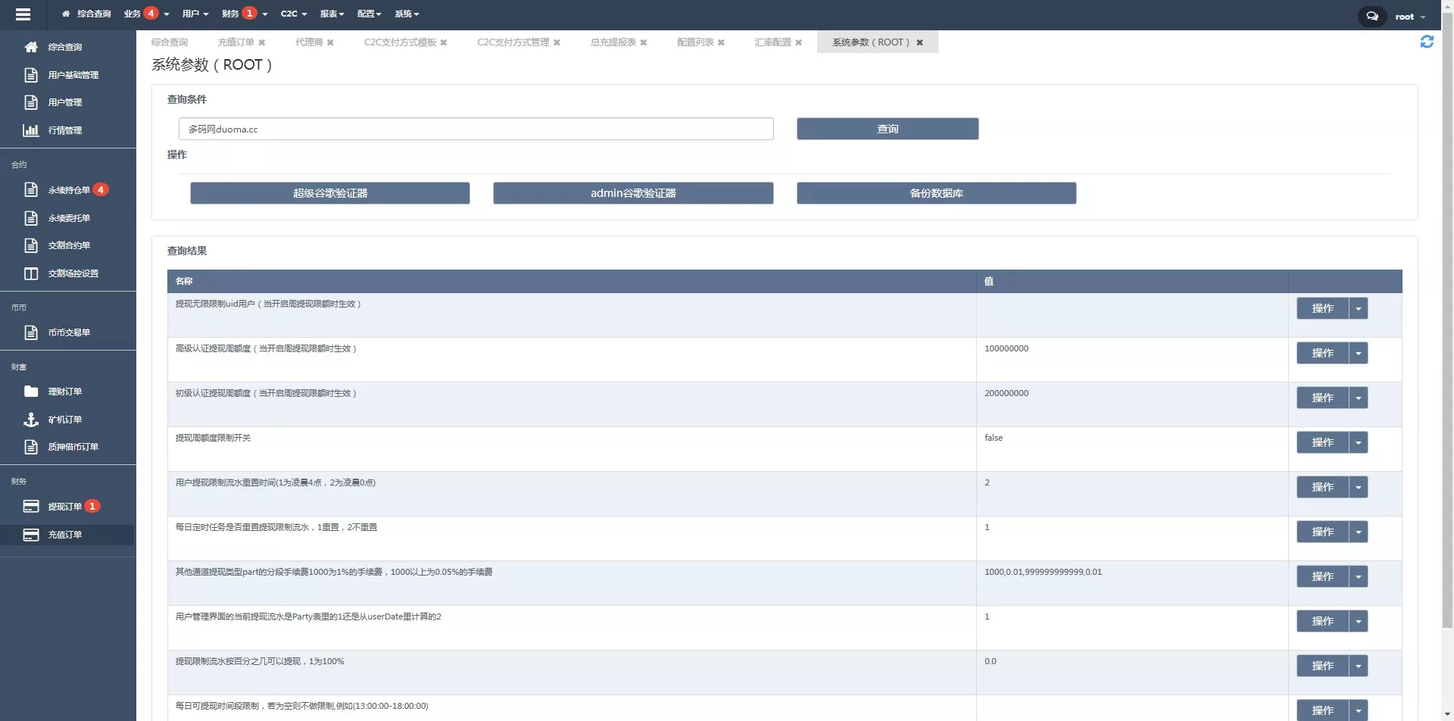Screen dimensions: 1454x721
Task: Open the C2C menu in top bar
Action: [293, 14]
